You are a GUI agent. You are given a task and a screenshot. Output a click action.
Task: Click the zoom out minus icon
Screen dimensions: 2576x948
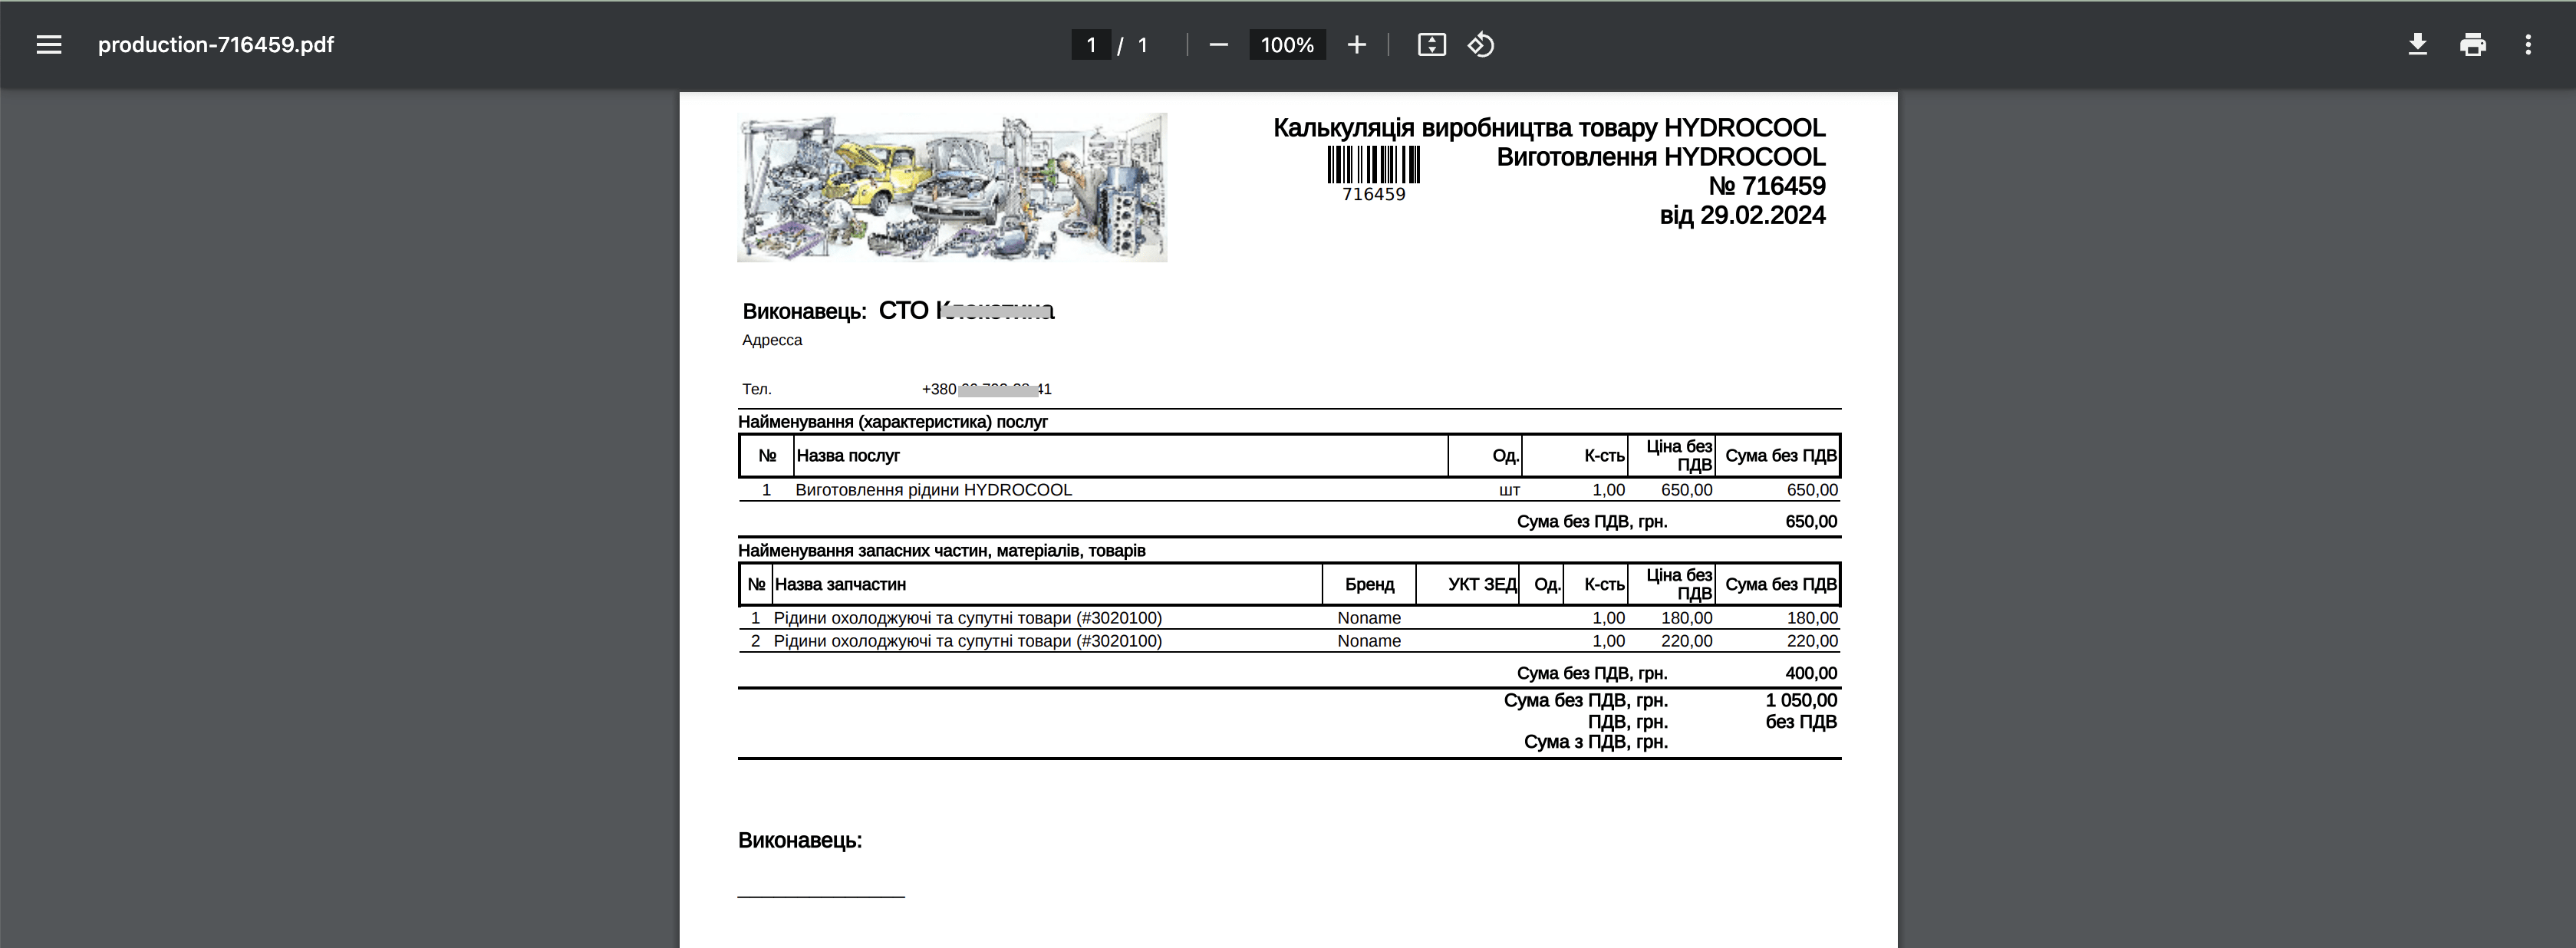coord(1218,45)
